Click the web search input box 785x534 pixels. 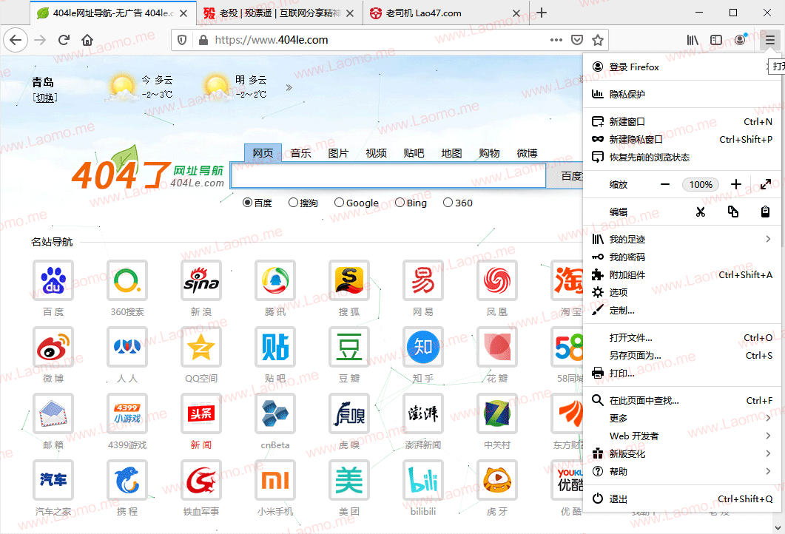[x=388, y=176]
